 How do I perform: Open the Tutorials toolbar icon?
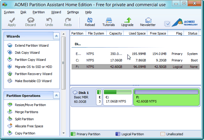pyautogui.click(x=109, y=20)
